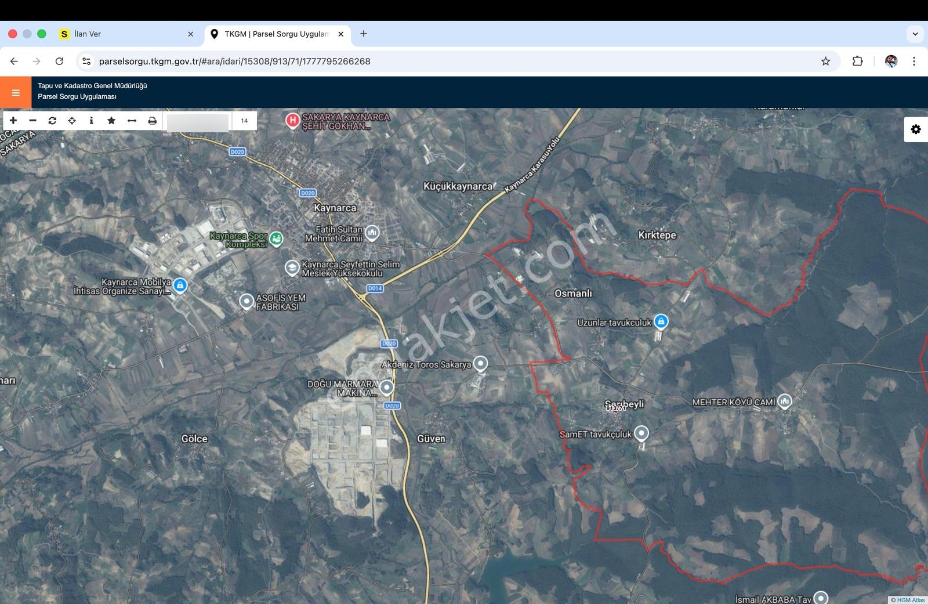
Task: Zoom out with the map minus button
Action: [33, 121]
